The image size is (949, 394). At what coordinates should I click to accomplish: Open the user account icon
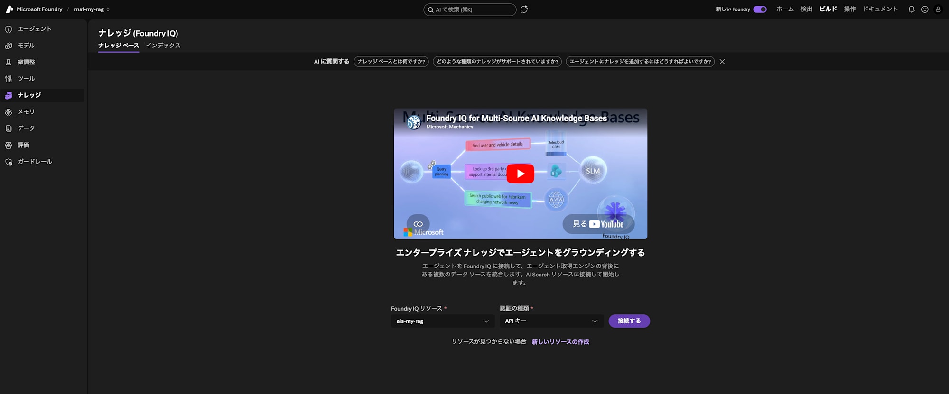click(x=938, y=9)
